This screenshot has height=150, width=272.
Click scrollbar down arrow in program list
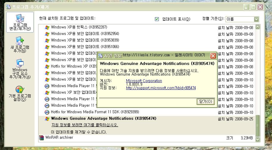[x=258, y=139]
